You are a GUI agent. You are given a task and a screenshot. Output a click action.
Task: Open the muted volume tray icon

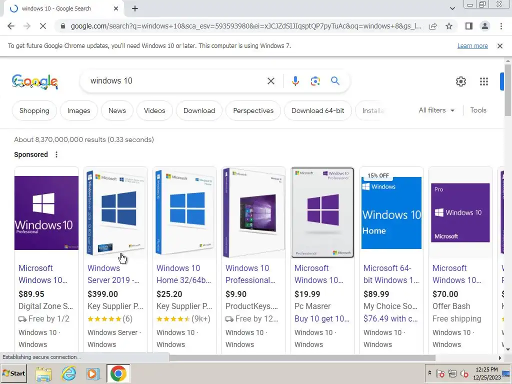464,373
